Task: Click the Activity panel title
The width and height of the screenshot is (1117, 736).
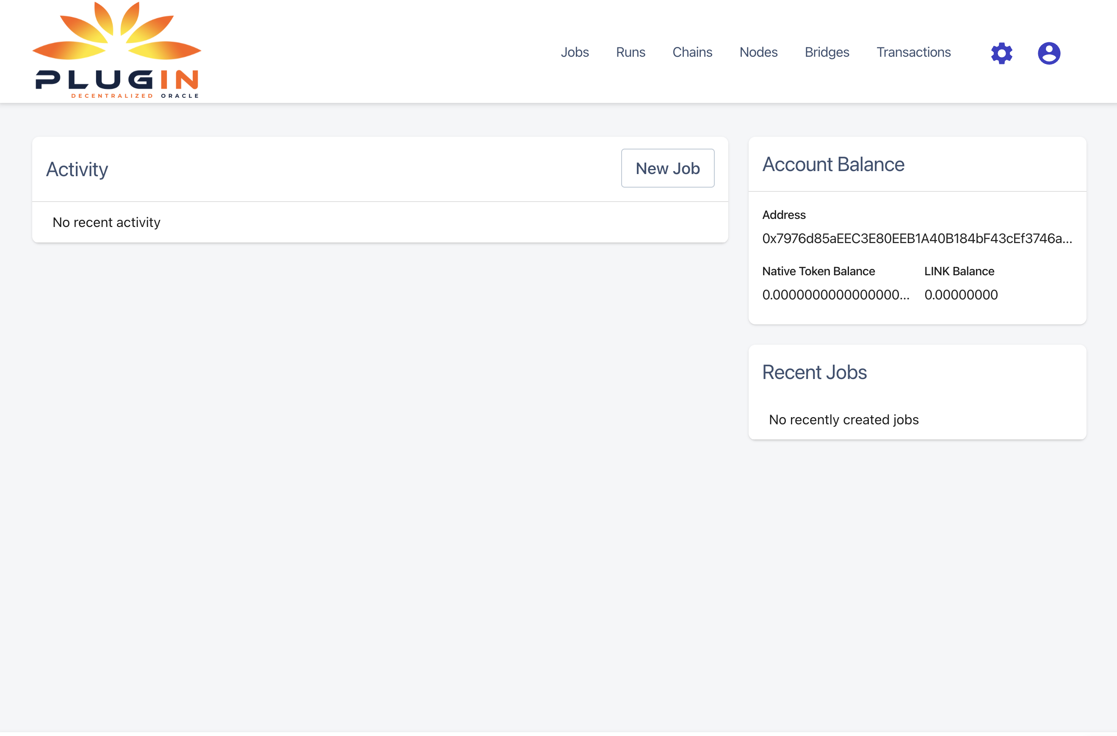Action: [77, 169]
